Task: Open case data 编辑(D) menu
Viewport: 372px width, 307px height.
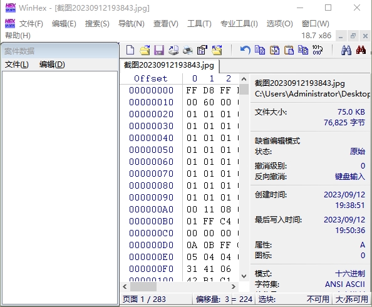Action: click(52, 65)
